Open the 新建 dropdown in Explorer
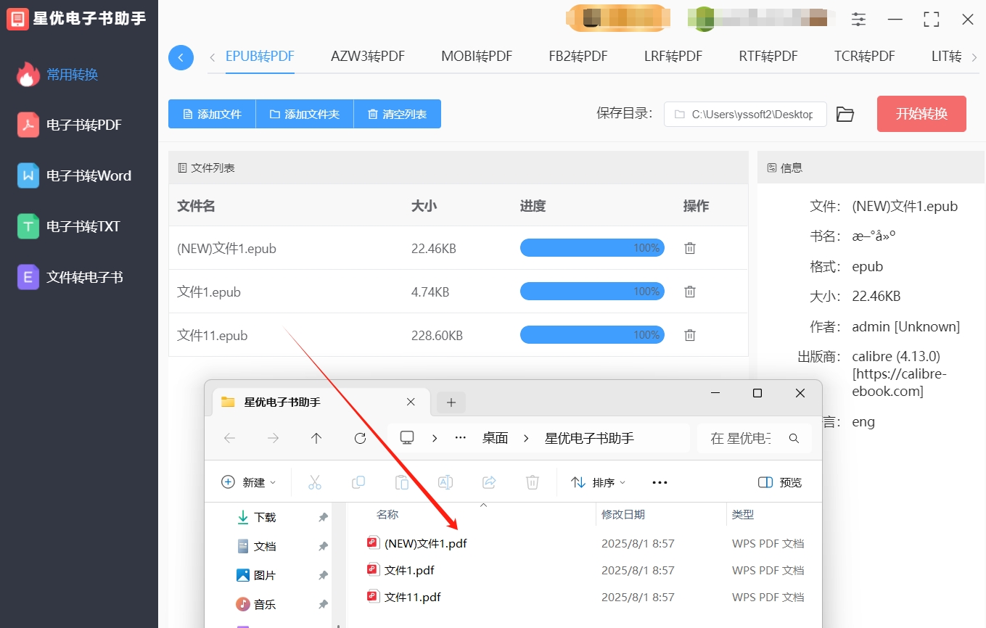 click(x=249, y=482)
